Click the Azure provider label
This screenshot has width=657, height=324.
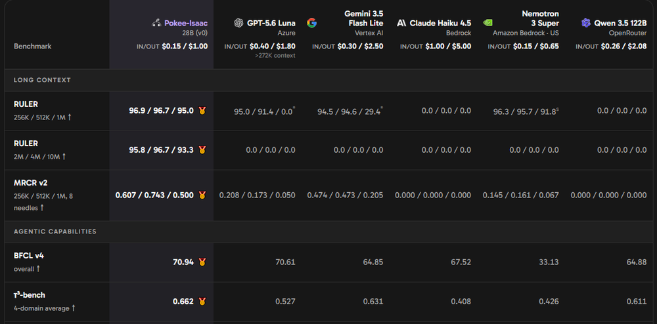coord(287,33)
